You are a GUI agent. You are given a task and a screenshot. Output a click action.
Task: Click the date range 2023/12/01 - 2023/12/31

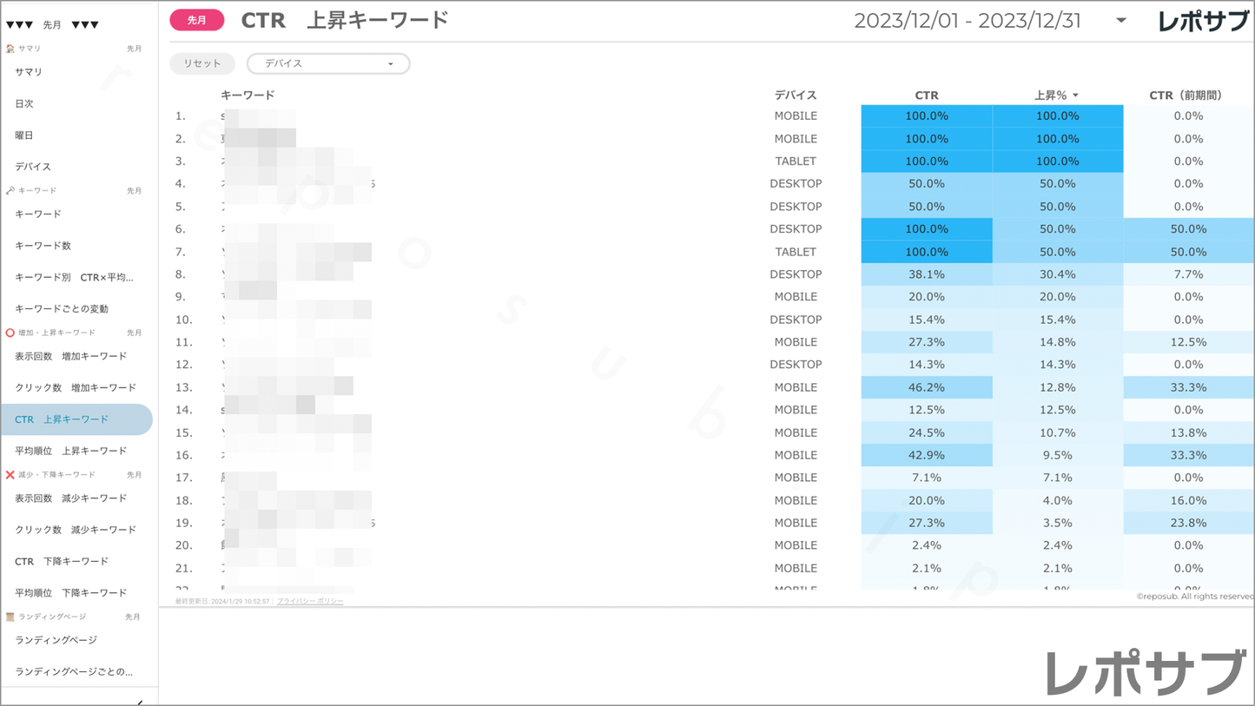[967, 21]
